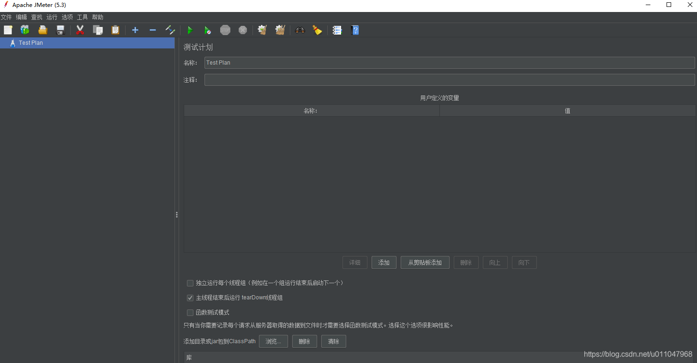Click the 浏览... classpath button

(273, 341)
